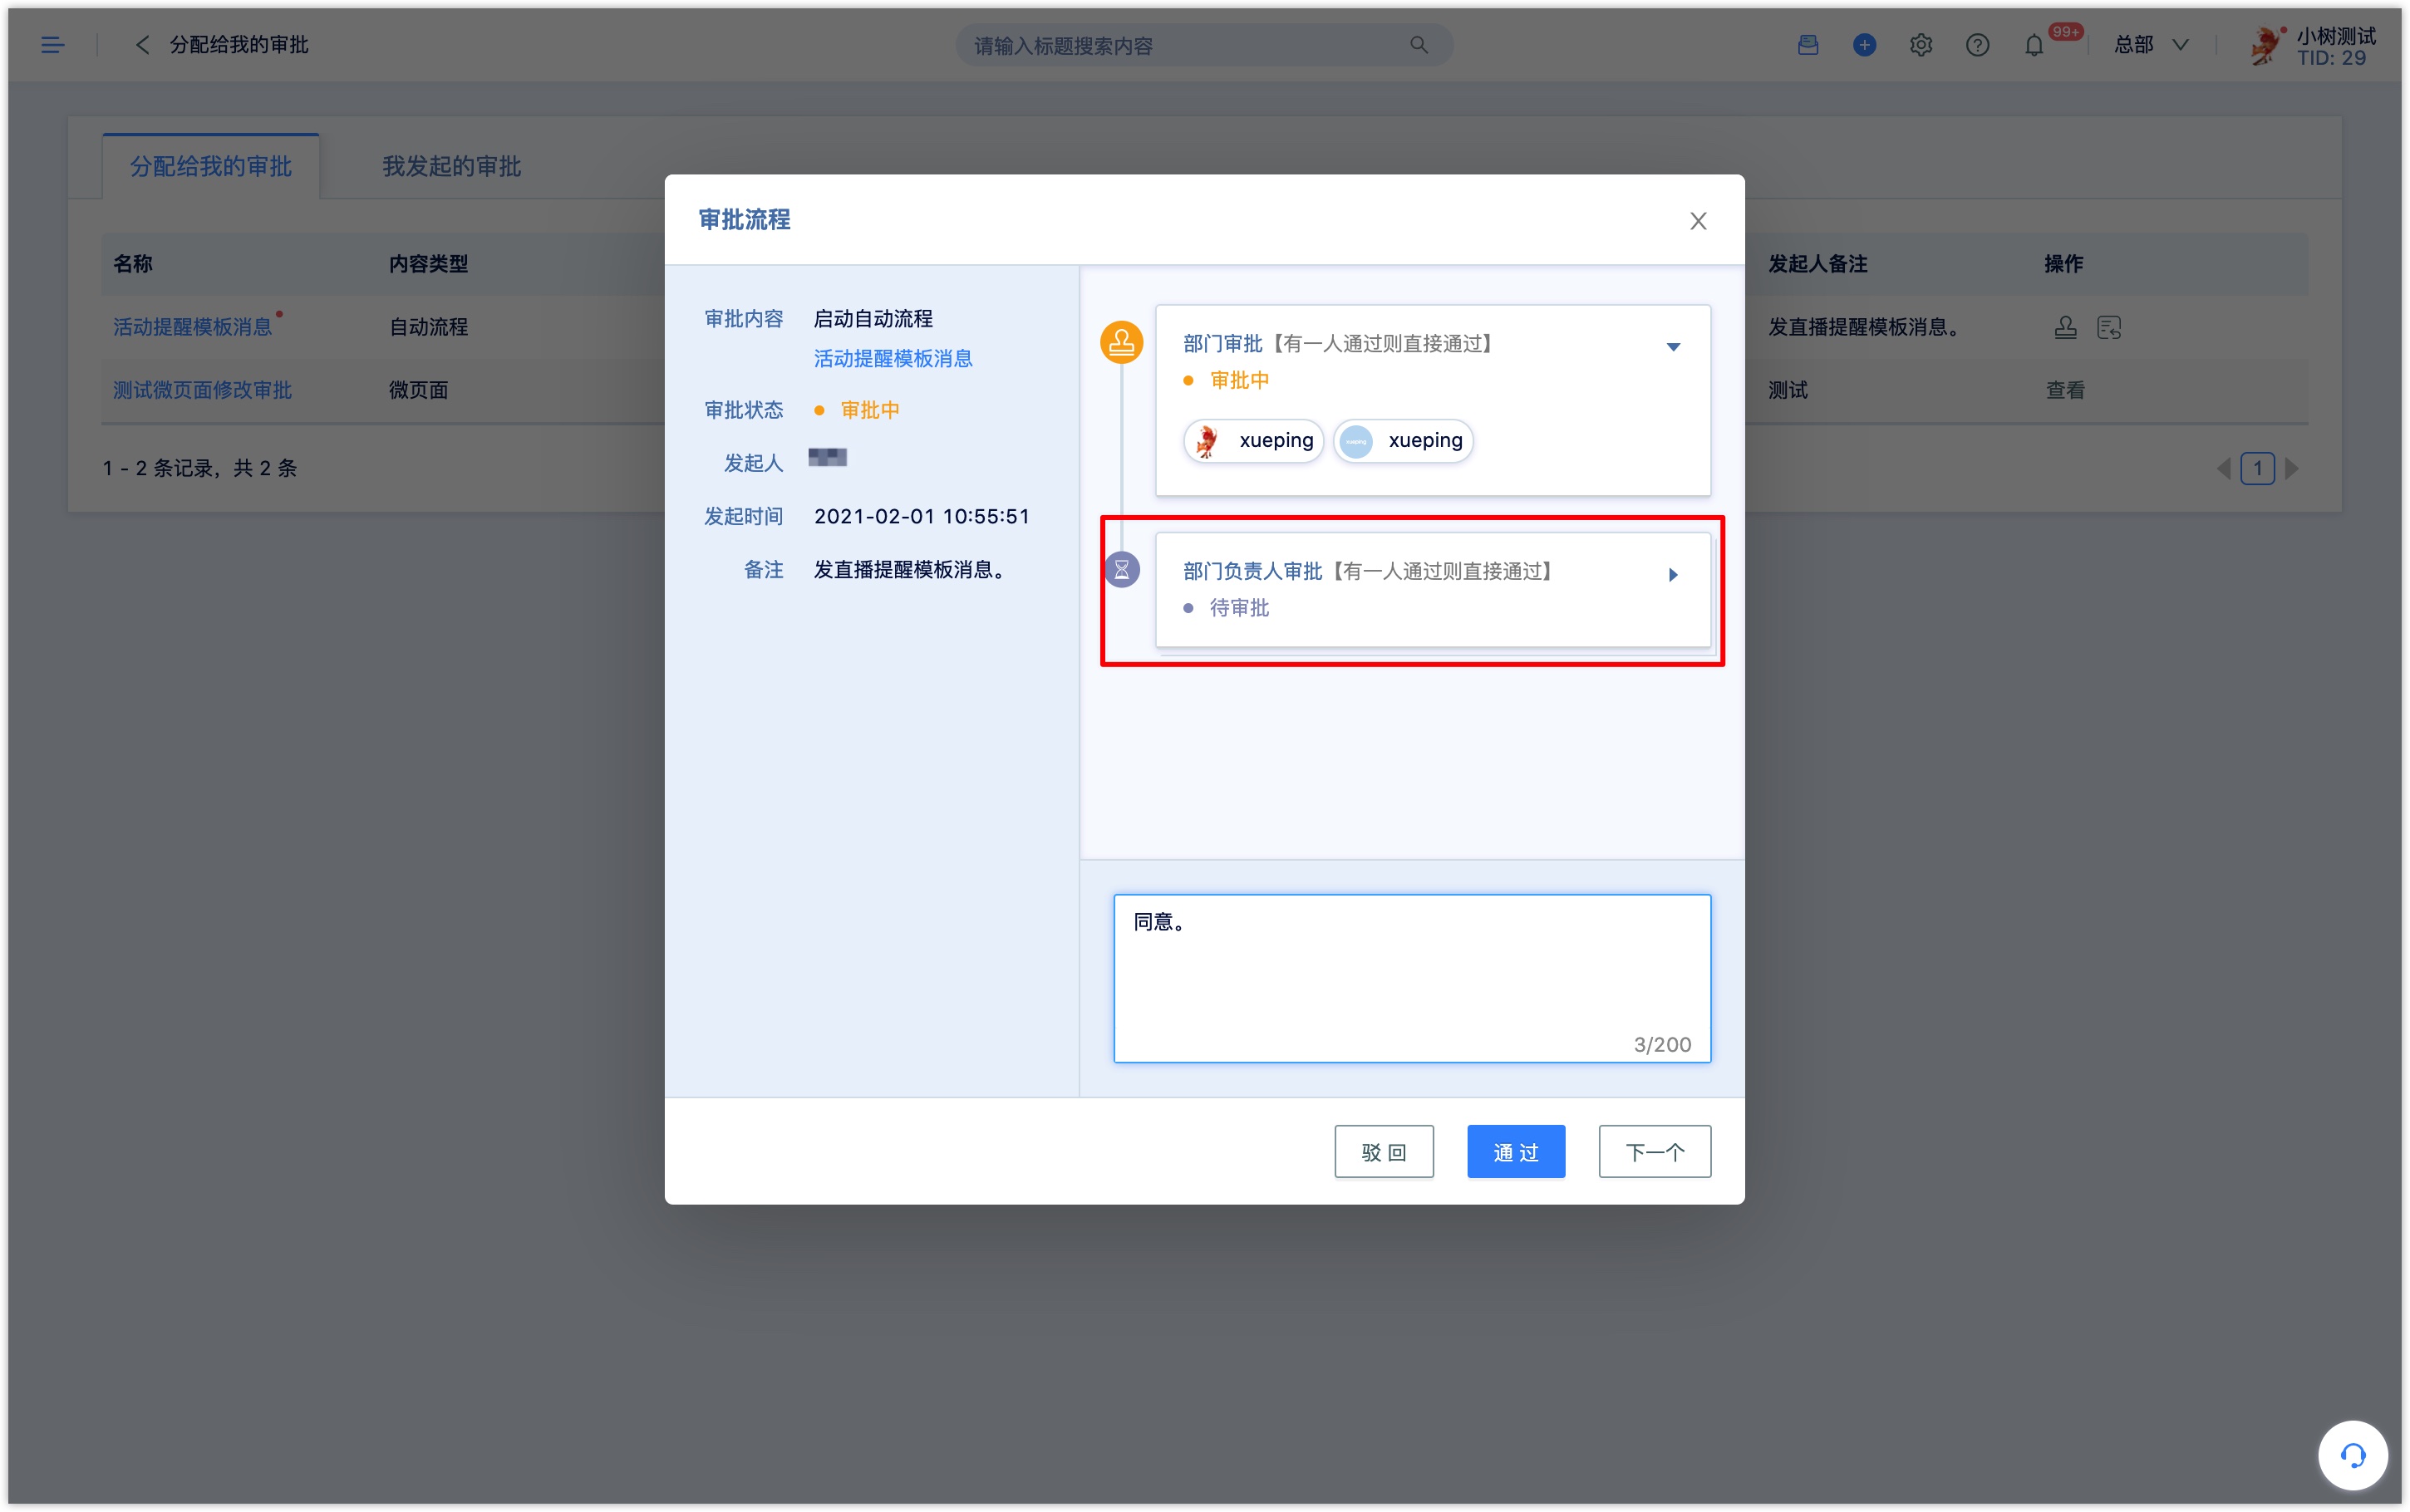
Task: Open 活动提醒模板消息 row in table
Action: pos(192,327)
